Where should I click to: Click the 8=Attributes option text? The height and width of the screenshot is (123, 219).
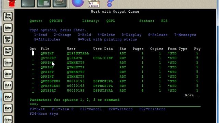coord(47,40)
